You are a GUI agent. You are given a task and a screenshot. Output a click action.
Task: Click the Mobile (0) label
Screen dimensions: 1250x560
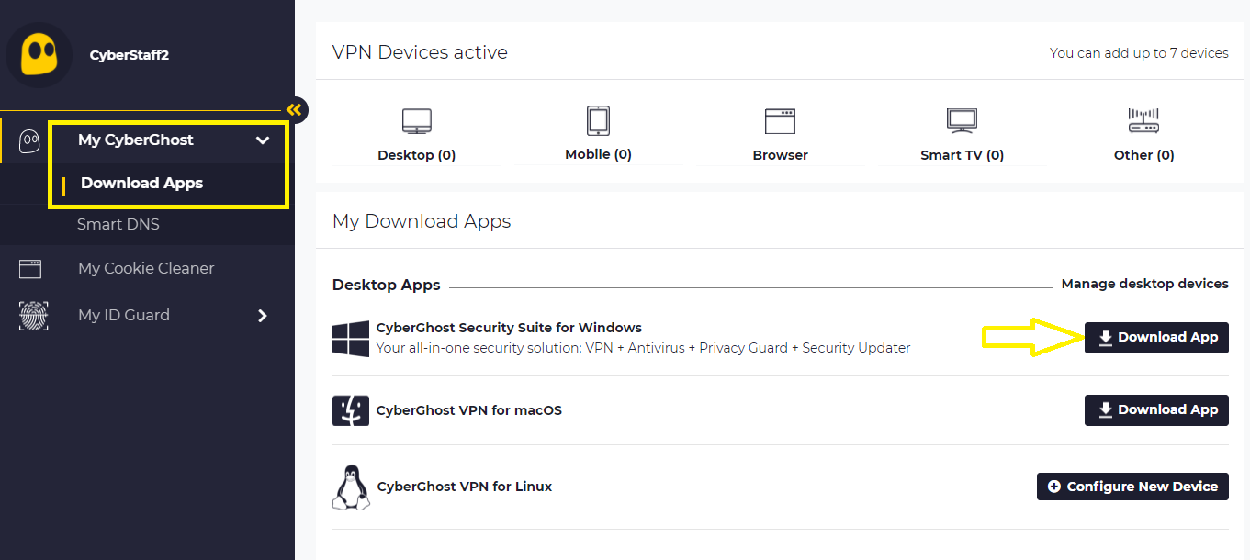599,154
